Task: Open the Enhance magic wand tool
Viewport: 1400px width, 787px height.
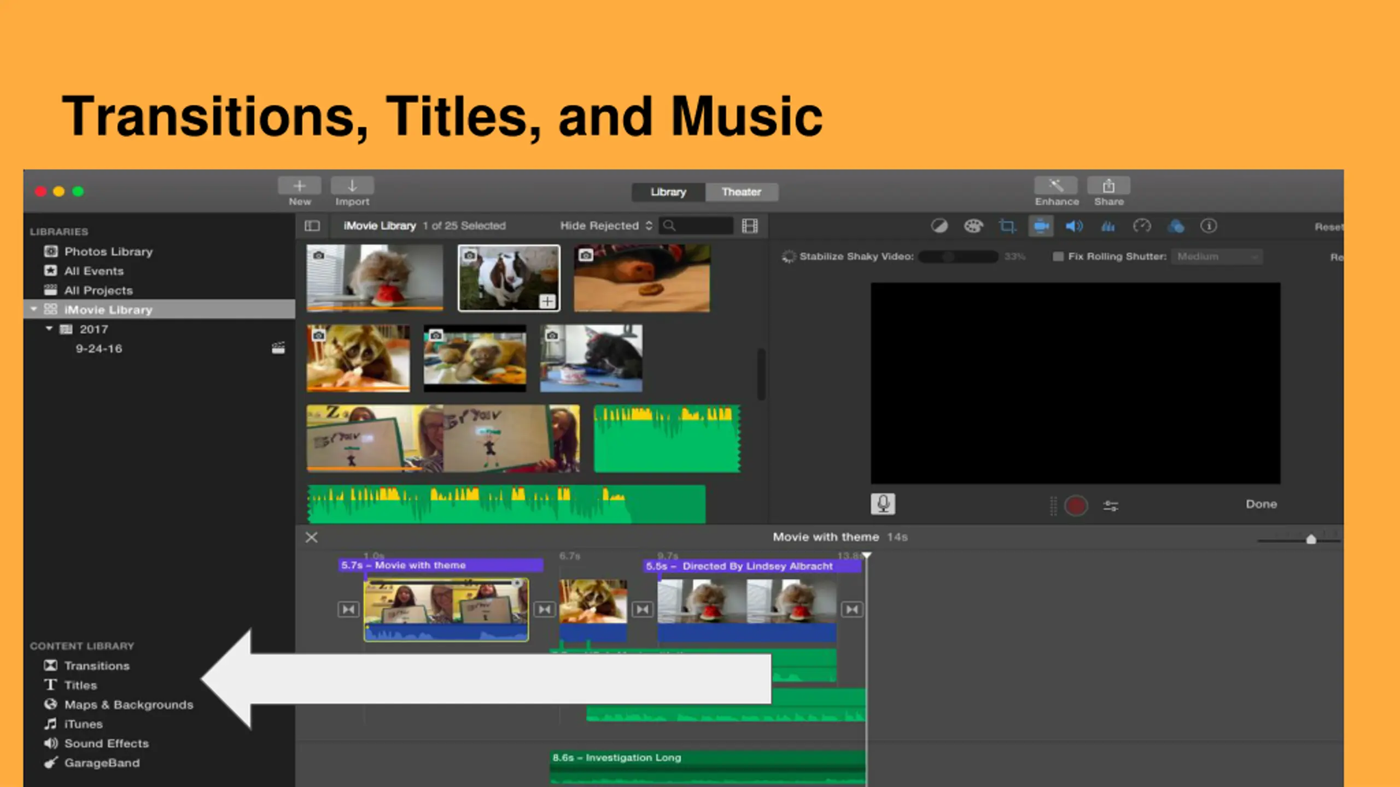Action: (1056, 186)
